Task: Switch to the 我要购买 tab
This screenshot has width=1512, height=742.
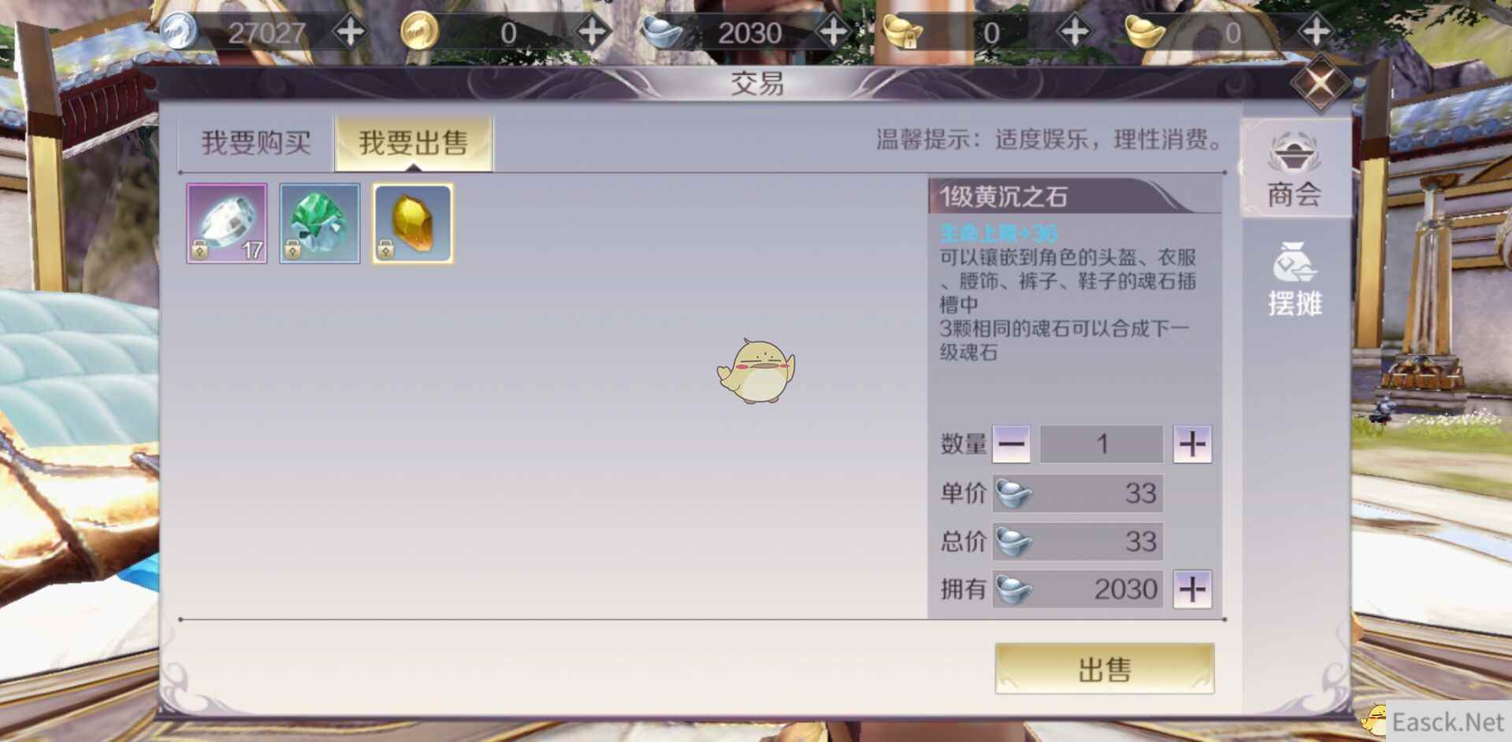Action: coord(256,142)
